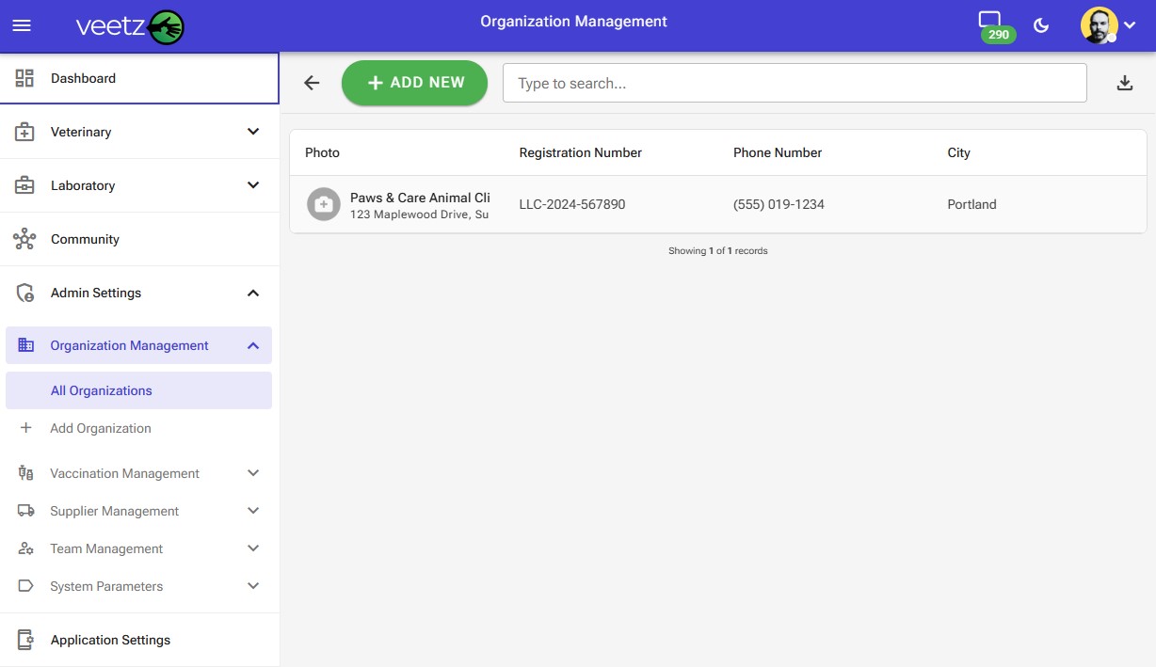Select All Organizations in the sidebar
The height and width of the screenshot is (667, 1156).
point(102,390)
